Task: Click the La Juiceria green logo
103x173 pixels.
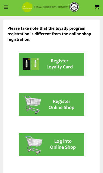Action: [27, 7]
